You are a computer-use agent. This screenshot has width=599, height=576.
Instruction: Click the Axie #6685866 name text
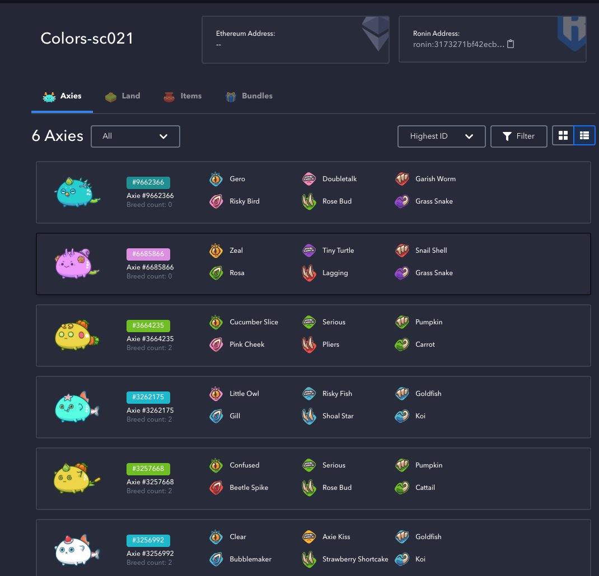click(150, 267)
